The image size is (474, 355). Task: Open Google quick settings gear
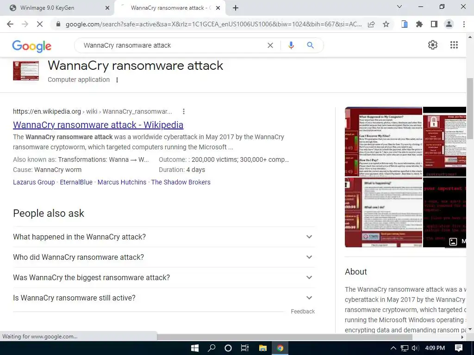(x=433, y=45)
